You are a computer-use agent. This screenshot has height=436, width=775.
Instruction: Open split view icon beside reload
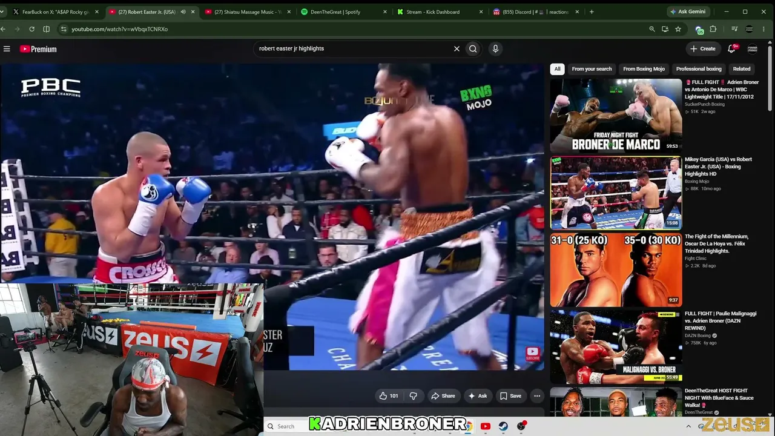point(47,29)
